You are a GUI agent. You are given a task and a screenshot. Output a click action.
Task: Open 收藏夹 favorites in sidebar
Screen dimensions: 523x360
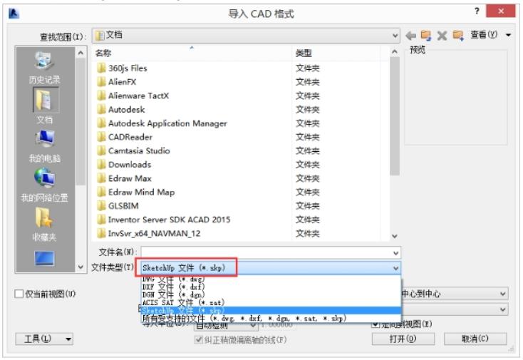click(44, 225)
